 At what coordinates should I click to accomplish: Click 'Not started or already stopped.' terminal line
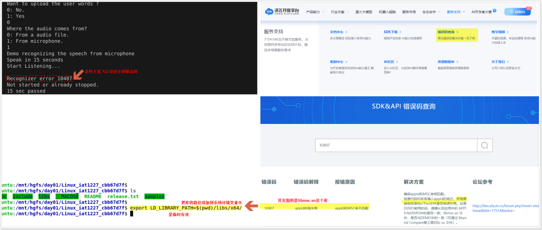click(x=53, y=85)
